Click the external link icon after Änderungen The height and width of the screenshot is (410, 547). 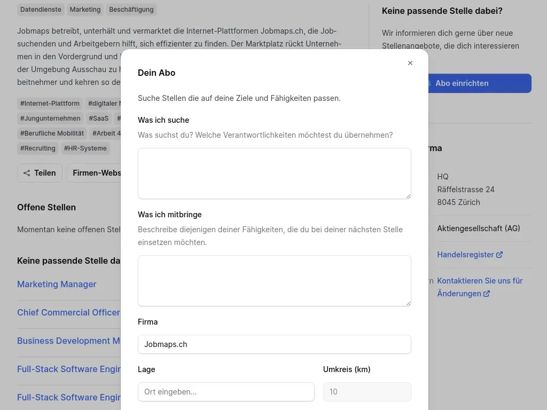point(487,294)
